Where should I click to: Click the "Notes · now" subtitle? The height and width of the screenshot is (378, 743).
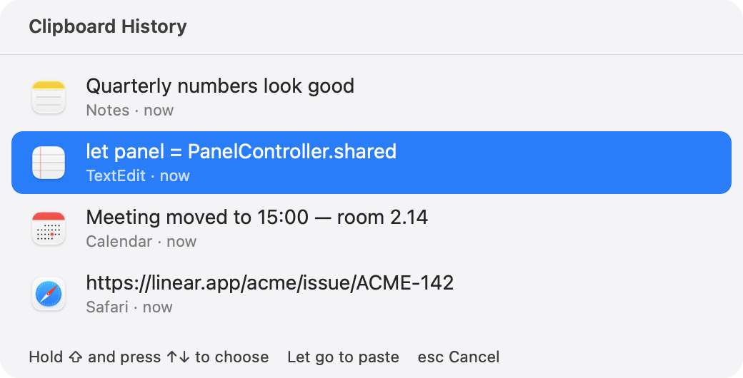click(130, 111)
